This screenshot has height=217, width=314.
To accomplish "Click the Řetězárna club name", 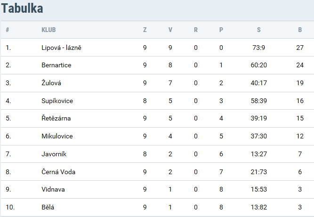I will click(56, 118).
